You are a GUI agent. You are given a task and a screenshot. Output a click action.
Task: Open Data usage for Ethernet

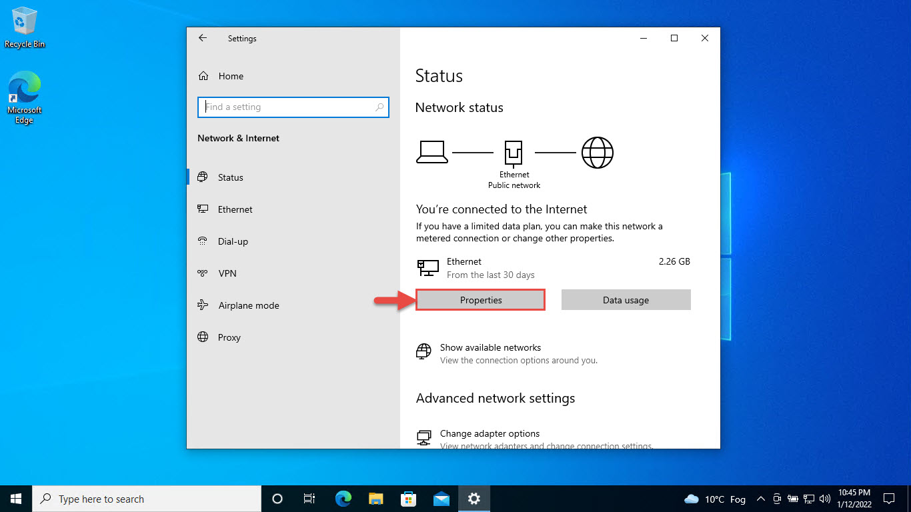626,299
